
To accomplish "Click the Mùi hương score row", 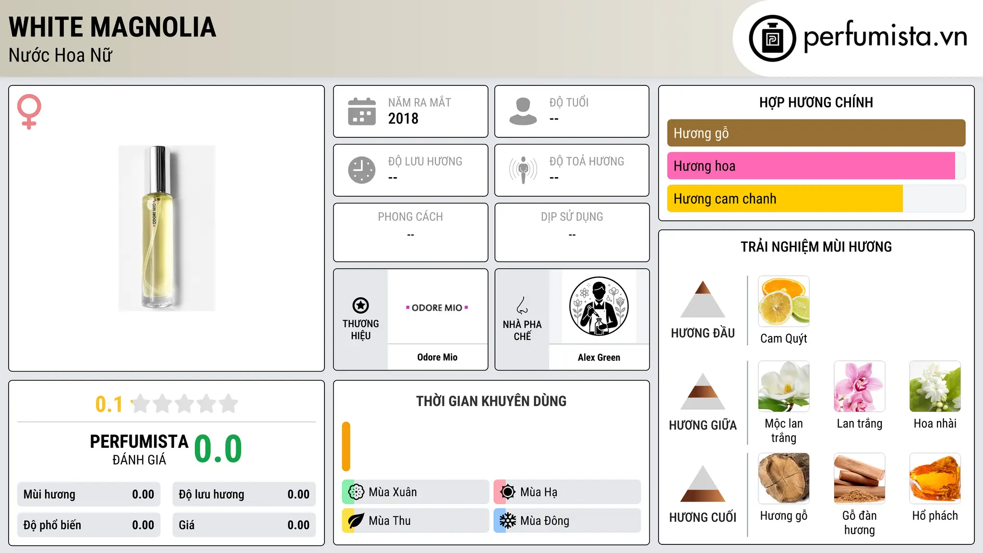I will tap(89, 494).
